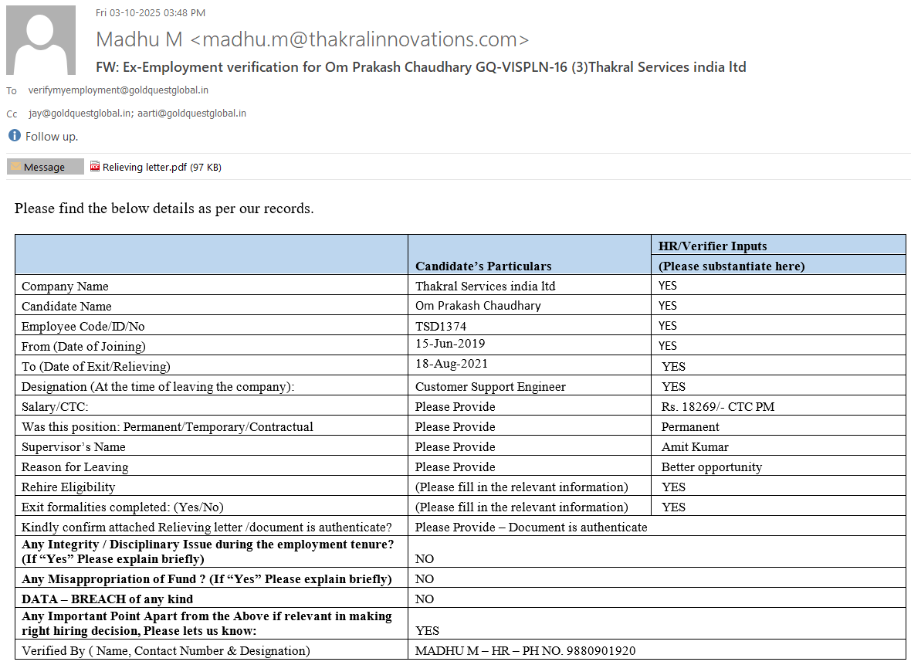
Task: Click 'Please find the below details' sentence
Action: pyautogui.click(x=164, y=209)
